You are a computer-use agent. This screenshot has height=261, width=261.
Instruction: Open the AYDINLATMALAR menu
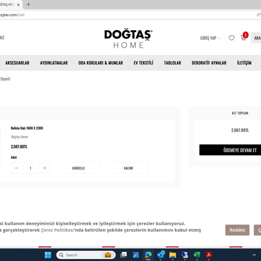[54, 63]
